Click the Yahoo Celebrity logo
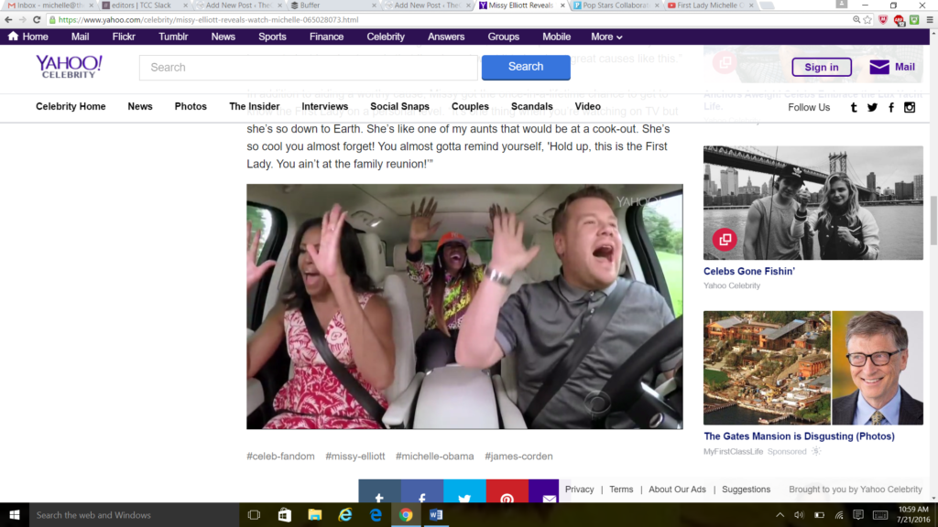 pos(69,66)
